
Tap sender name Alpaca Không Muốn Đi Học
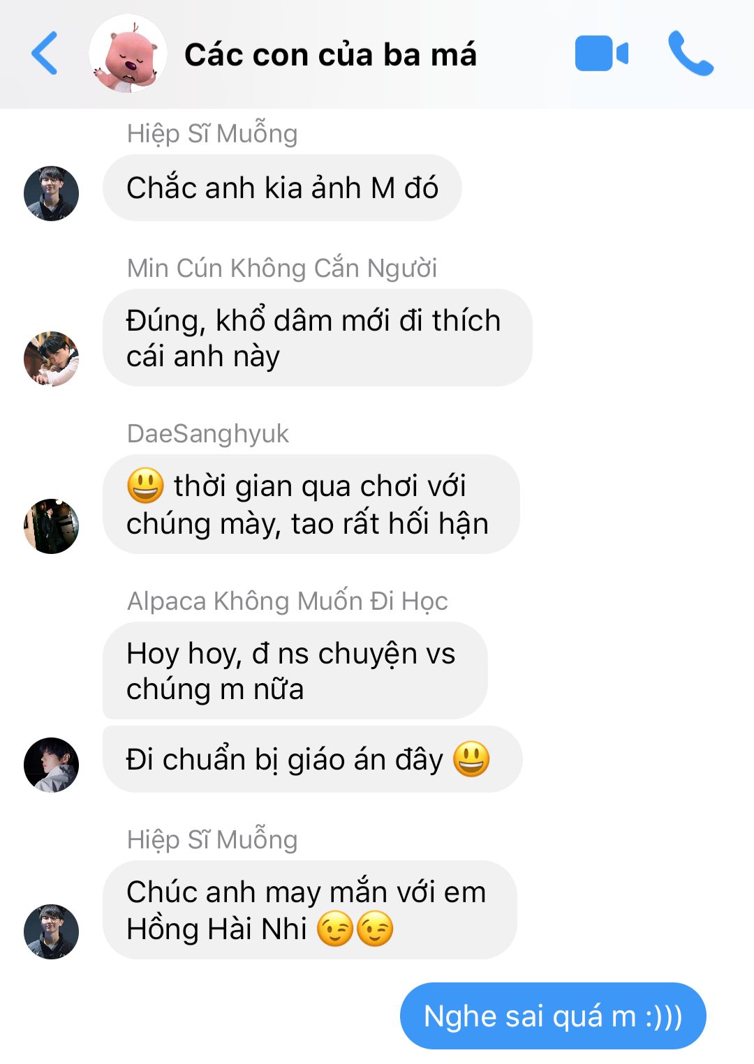(x=288, y=601)
